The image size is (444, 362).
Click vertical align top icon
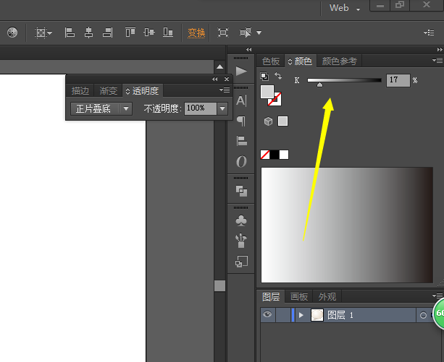[x=130, y=33]
